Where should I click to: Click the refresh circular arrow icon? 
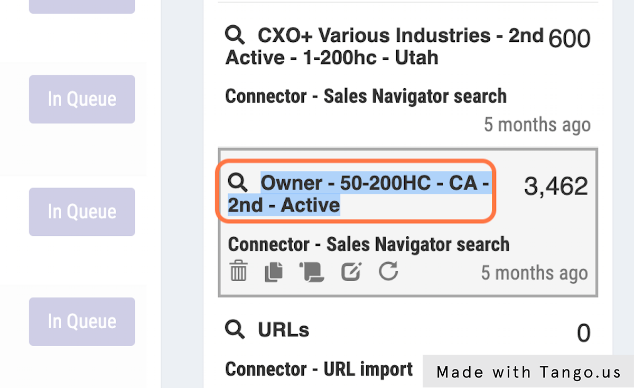pos(388,272)
